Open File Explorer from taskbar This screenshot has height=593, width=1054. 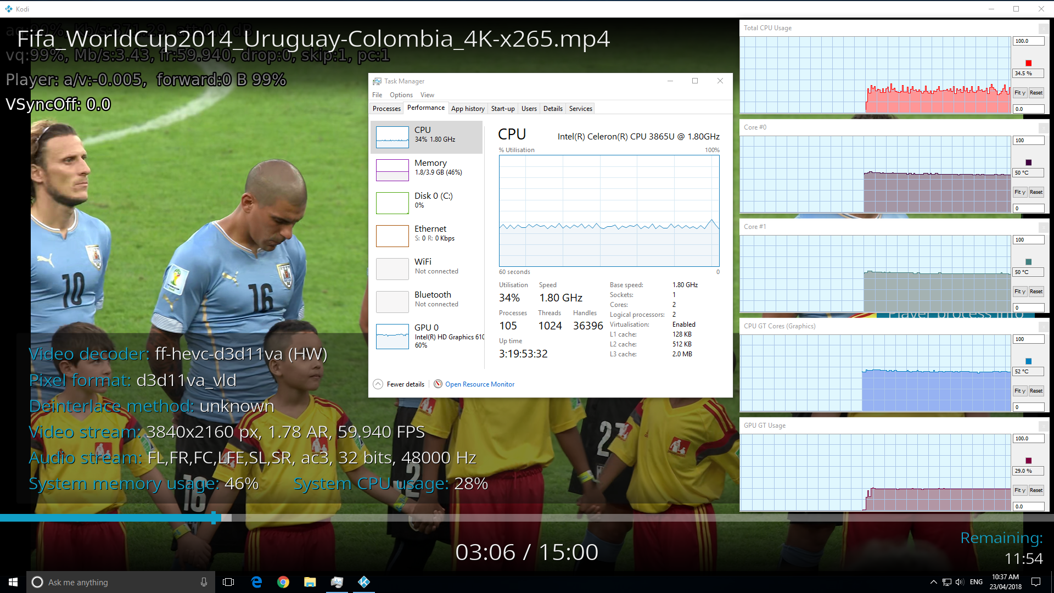310,582
